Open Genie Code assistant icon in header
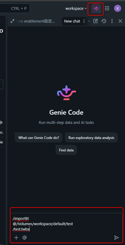The height and width of the screenshot is (245, 125). (x=96, y=8)
